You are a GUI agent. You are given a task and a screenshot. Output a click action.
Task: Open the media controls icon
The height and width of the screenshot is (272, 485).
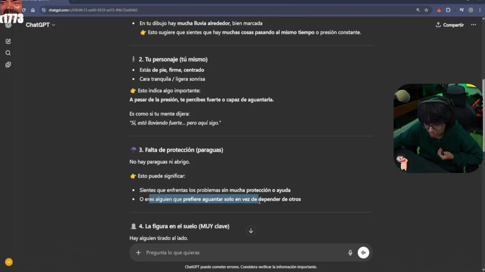[x=462, y=10]
